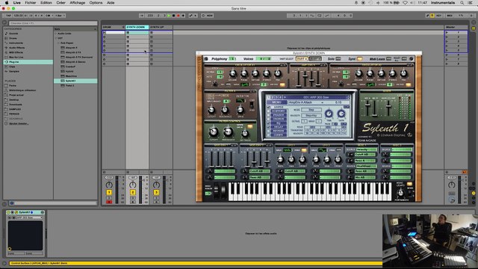Open Sylenth1 preset name selector
The width and height of the screenshot is (478, 269).
[x=316, y=97]
